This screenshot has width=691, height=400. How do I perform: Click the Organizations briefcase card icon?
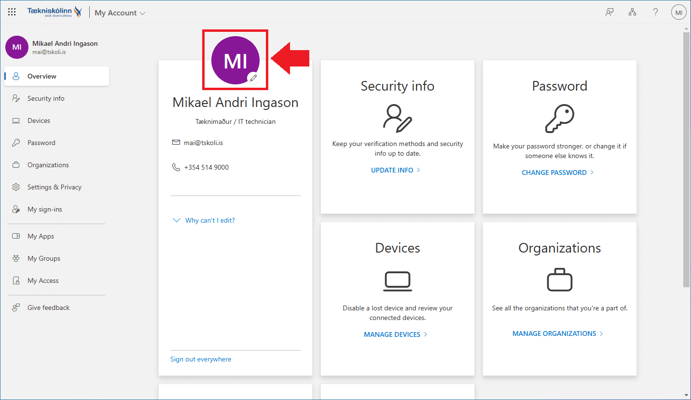click(x=559, y=280)
